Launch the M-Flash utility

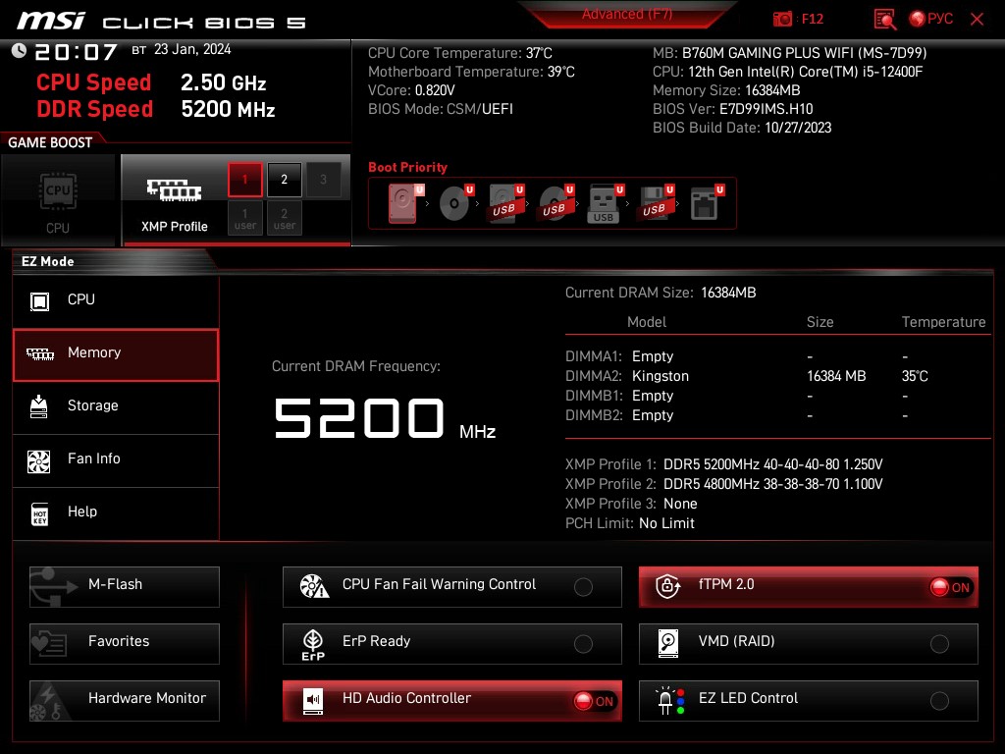point(125,587)
